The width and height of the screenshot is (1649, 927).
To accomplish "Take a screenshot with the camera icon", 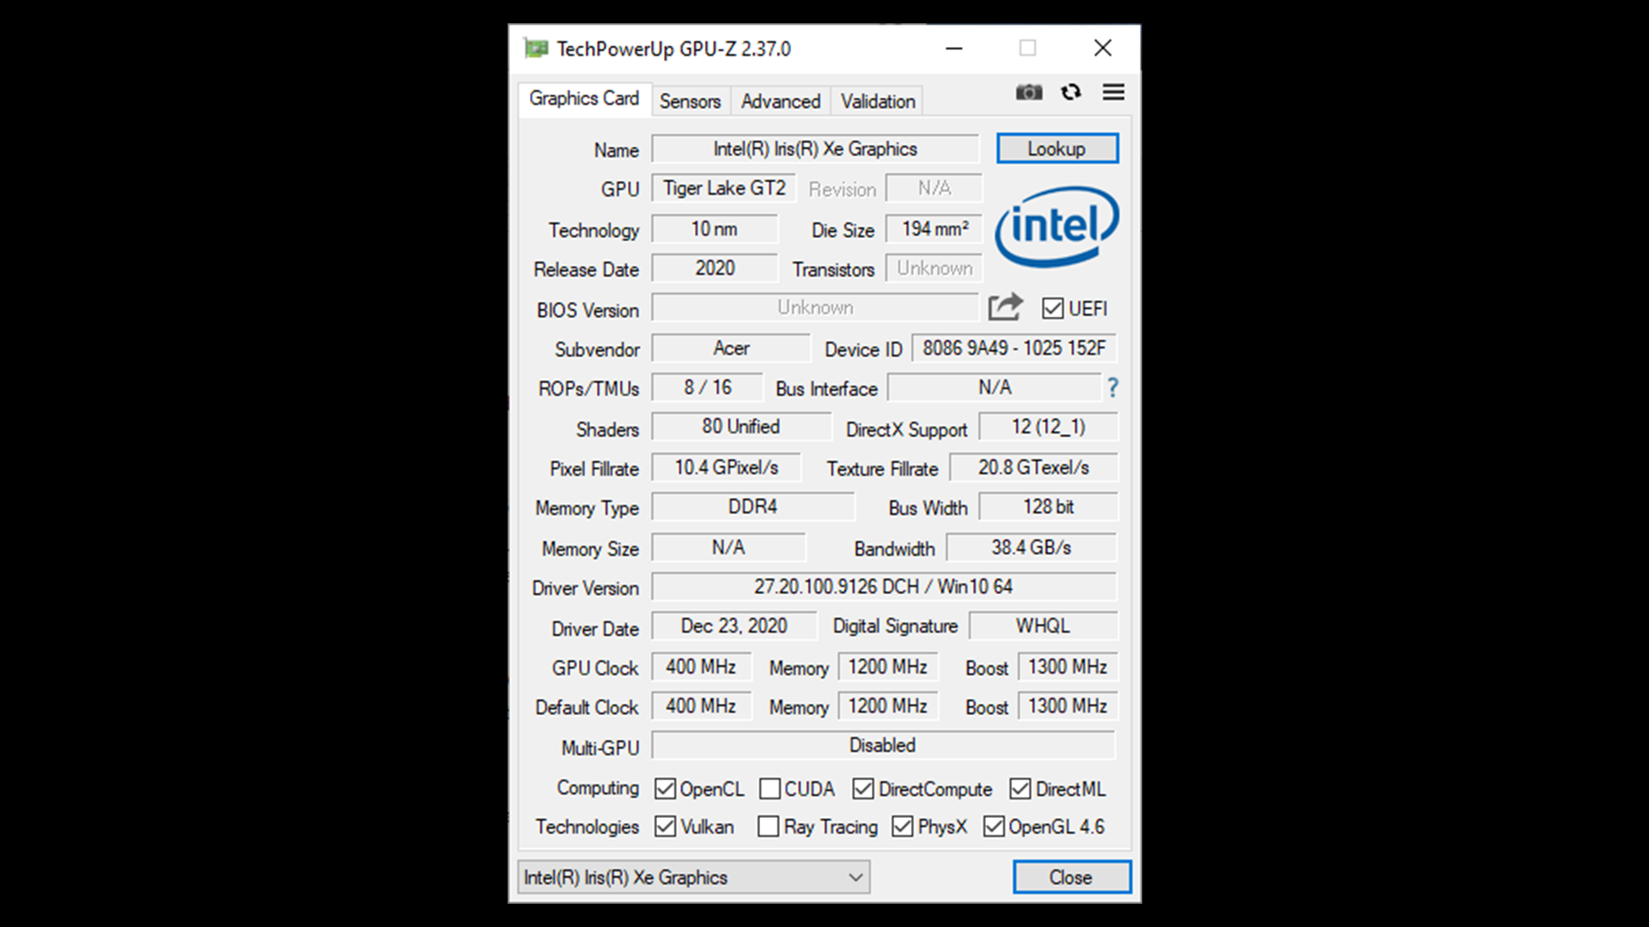I will tap(1028, 92).
